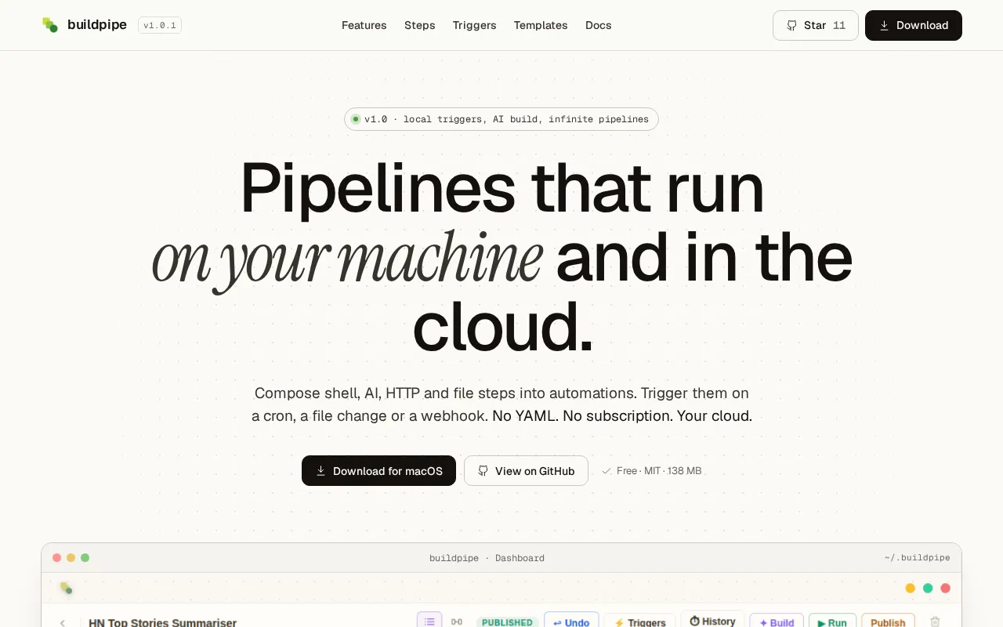The image size is (1003, 627).
Task: Open the Triggers nav link in header
Action: point(475,25)
